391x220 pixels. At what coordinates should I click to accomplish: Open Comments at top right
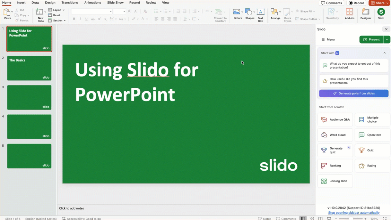click(332, 3)
